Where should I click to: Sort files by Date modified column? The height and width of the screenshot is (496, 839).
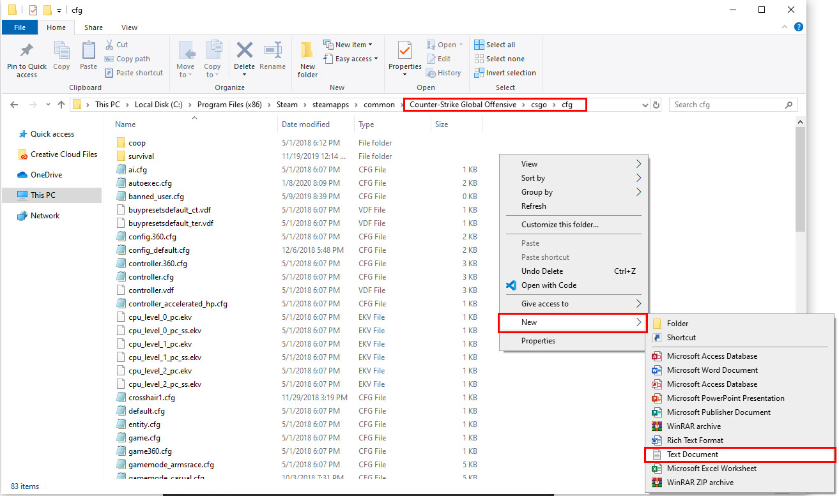point(305,124)
